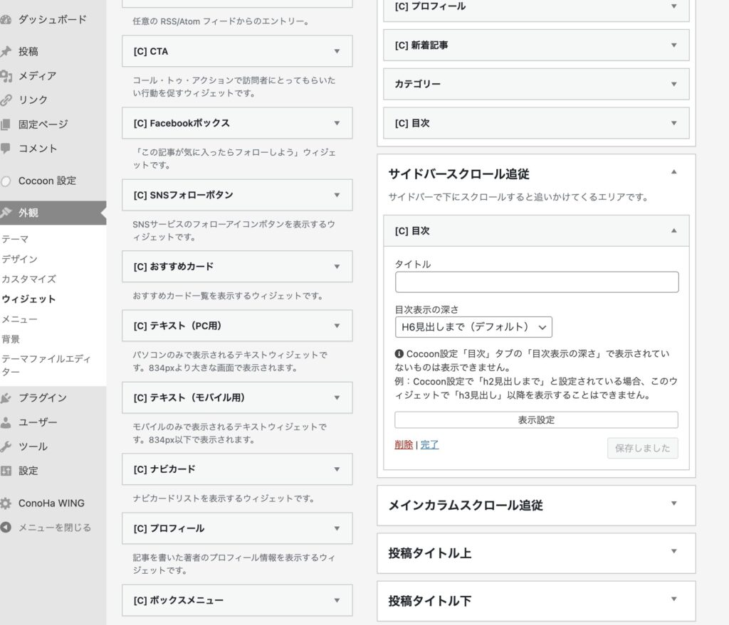This screenshot has width=729, height=625.
Task: Click the 削除 link to remove widget
Action: coord(404,445)
